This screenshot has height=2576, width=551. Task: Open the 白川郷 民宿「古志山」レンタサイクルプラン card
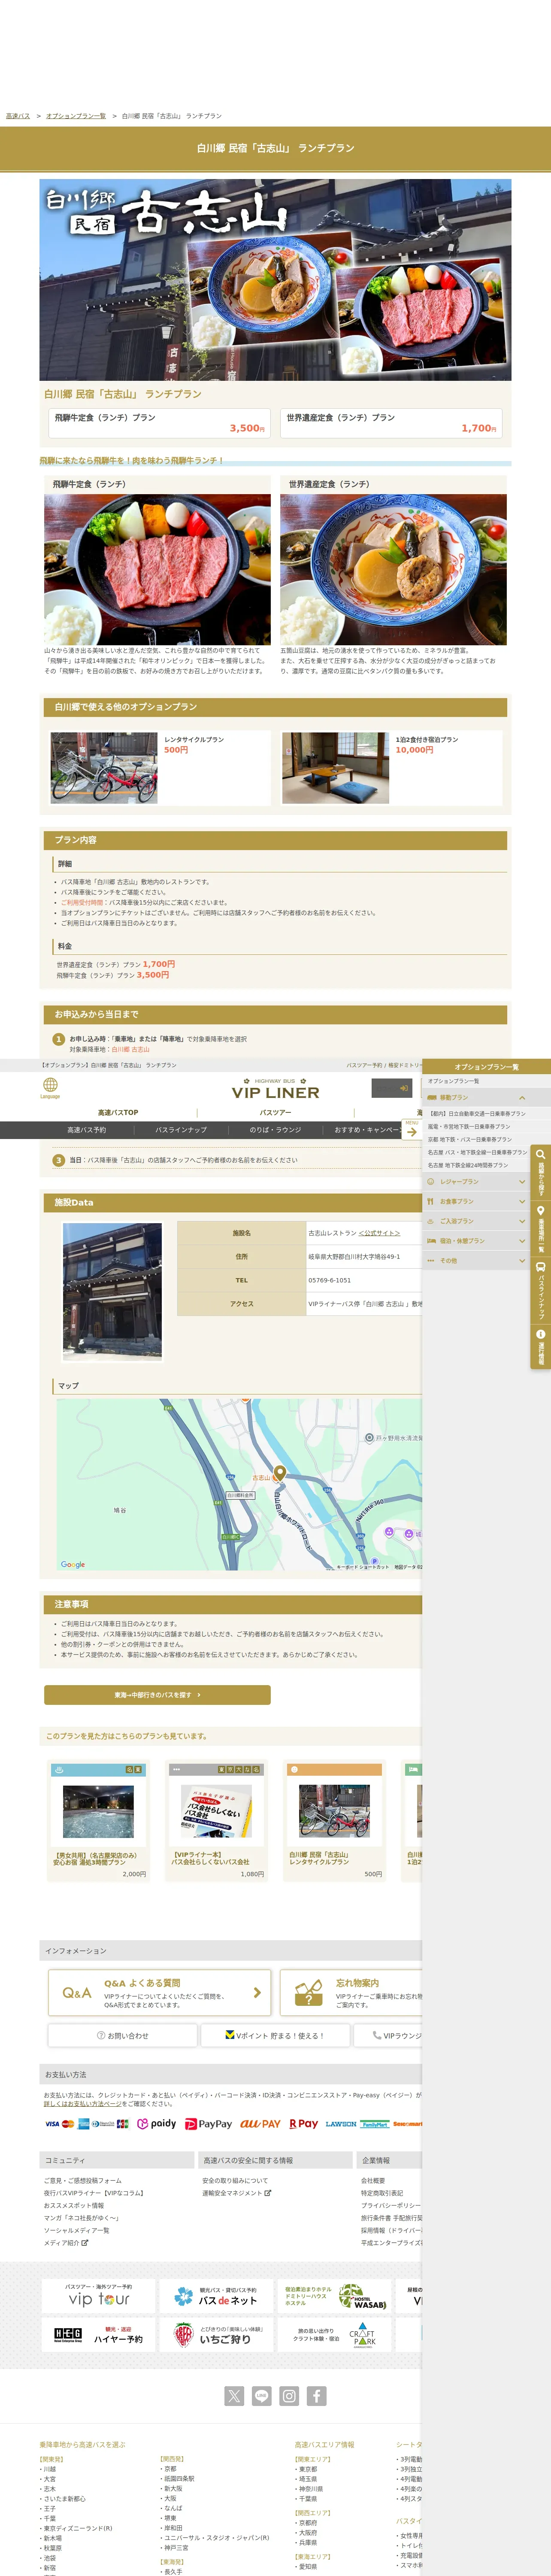pyautogui.click(x=334, y=1821)
